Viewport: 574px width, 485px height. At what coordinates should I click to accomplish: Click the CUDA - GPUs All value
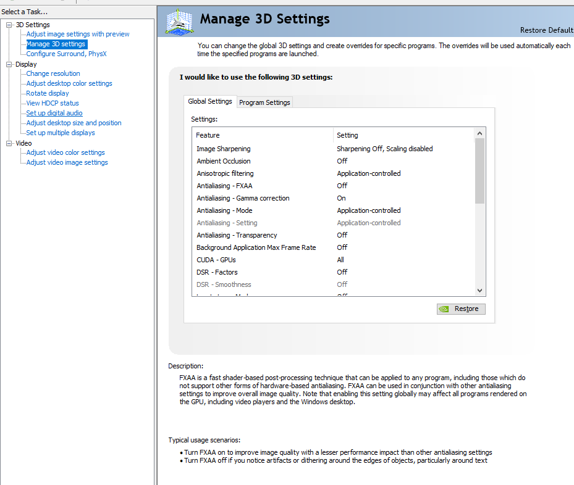click(x=340, y=260)
